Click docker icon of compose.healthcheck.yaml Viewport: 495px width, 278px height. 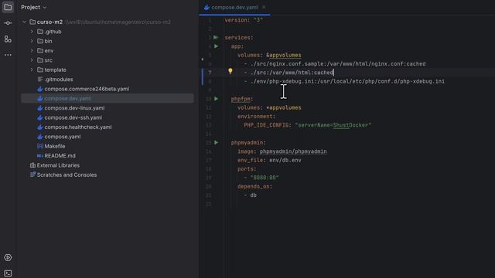40,127
